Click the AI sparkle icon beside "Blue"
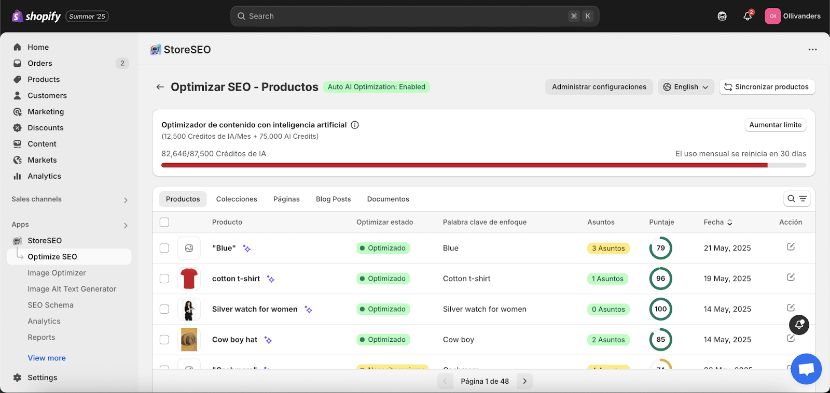Viewport: 830px width, 393px height. pyautogui.click(x=247, y=249)
